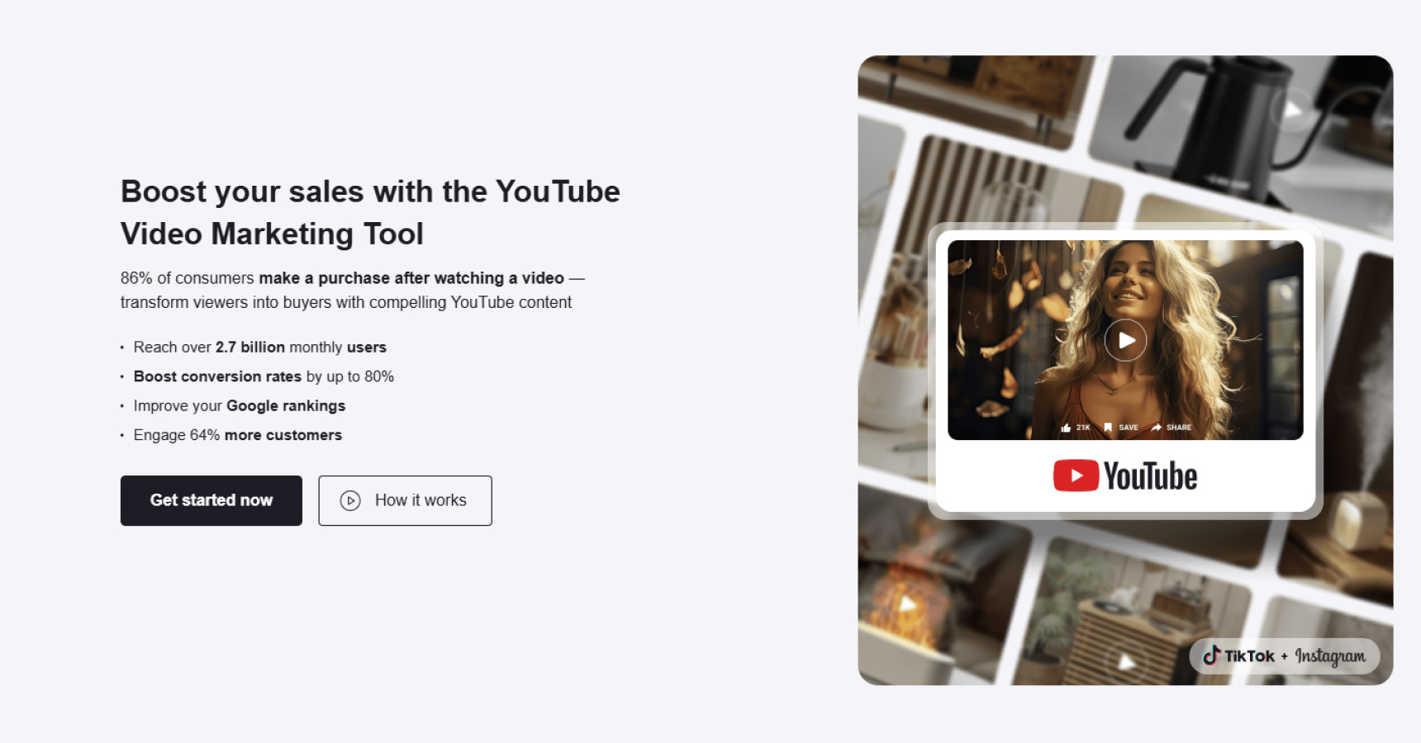Click the 2.7 billion monthly users bullet
The width and height of the screenshot is (1421, 743).
tap(259, 348)
